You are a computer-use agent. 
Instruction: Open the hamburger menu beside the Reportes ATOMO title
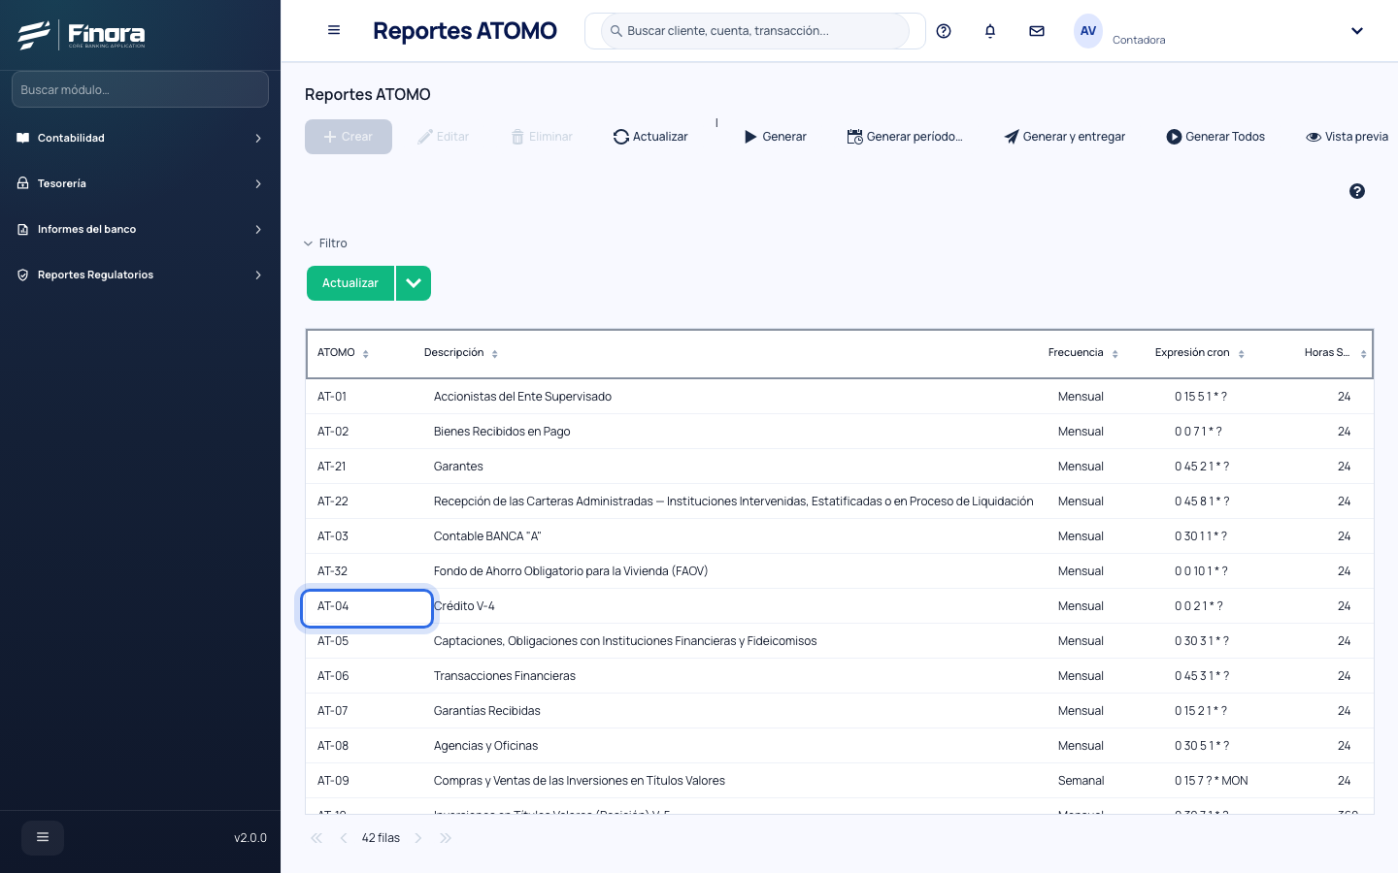point(334,30)
